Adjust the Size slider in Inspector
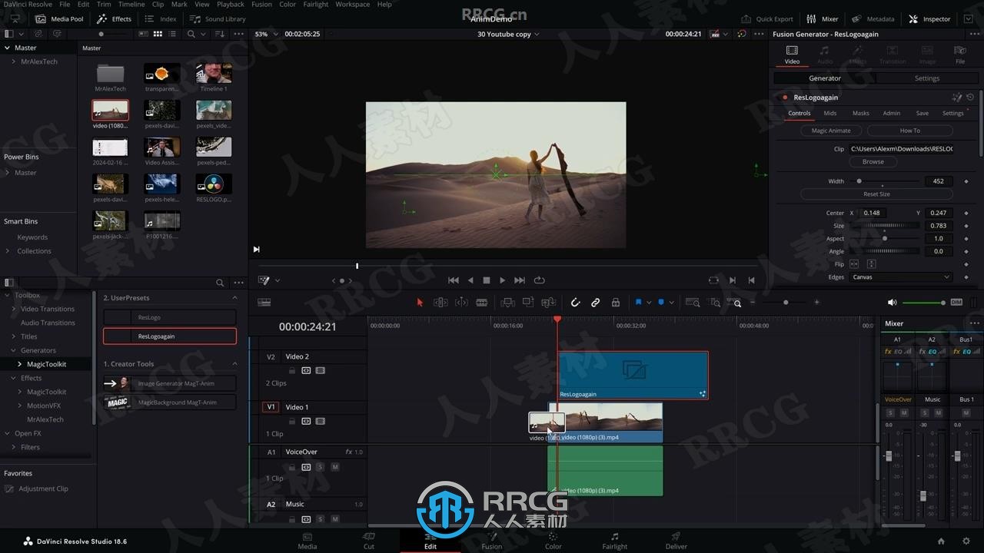 884,226
